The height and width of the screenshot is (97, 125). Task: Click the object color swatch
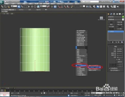pos(123,17)
